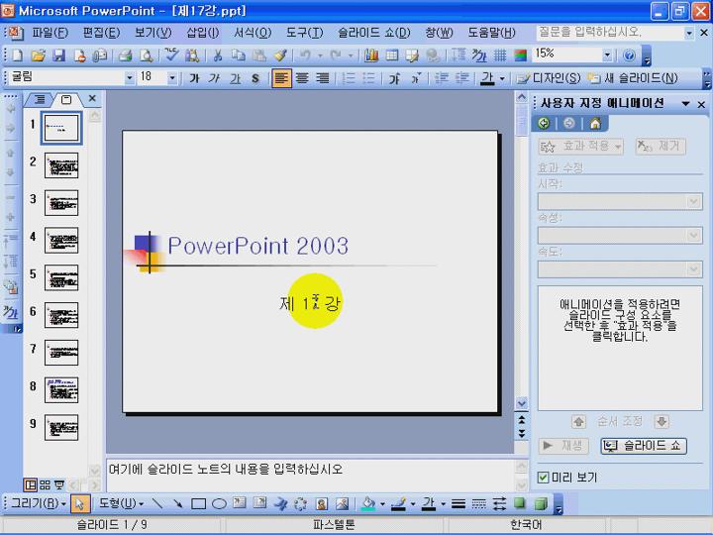Click the Select Objects pointer tool
This screenshot has height=535, width=713.
click(x=80, y=503)
